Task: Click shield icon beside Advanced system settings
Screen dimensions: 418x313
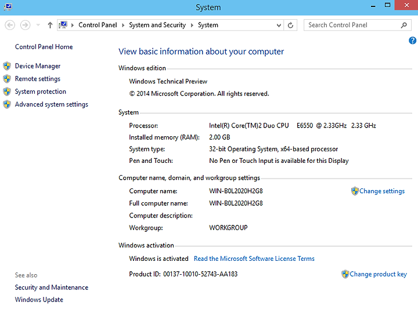Action: point(7,104)
